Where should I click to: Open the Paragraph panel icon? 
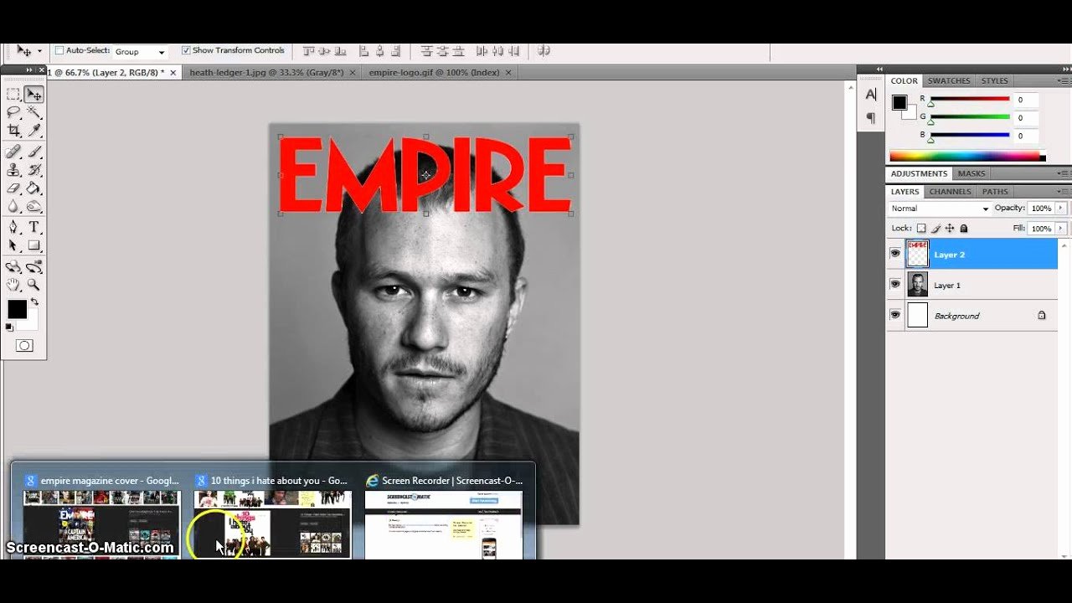tap(871, 118)
